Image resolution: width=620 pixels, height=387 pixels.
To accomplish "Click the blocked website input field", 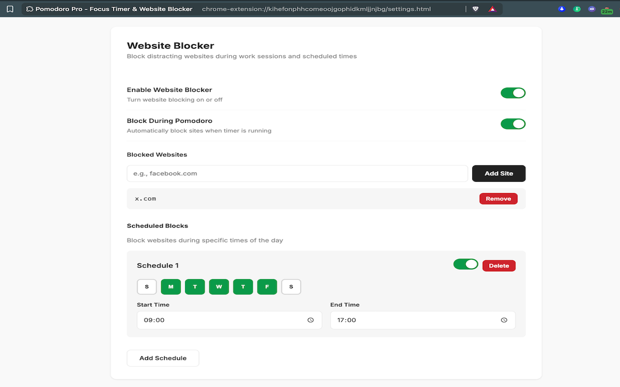I will pyautogui.click(x=297, y=173).
